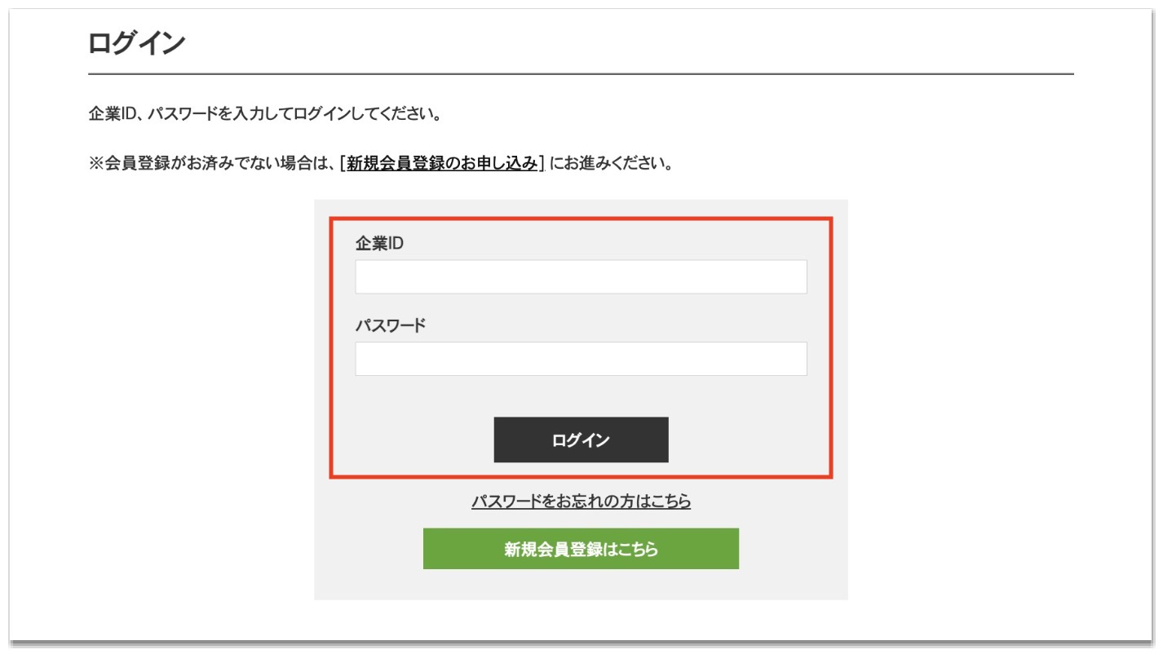1163x654 pixels.
Task: Open the forgotten password recovery page
Action: [x=579, y=504]
